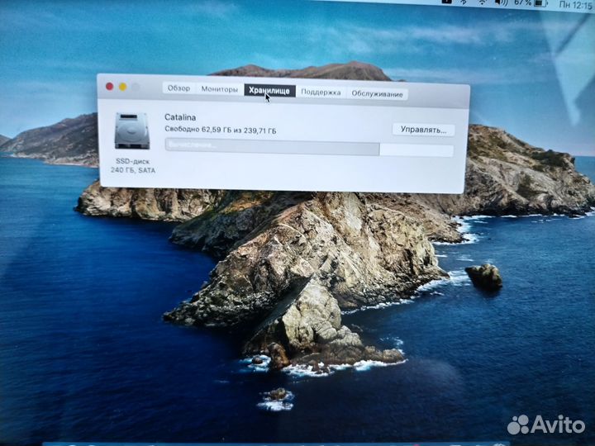The image size is (595, 446).
Task: Click the clock showing Пн 12:15
Action: coord(575,4)
